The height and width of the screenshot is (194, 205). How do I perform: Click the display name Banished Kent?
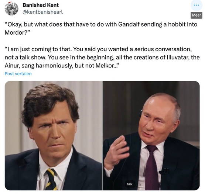41,5
